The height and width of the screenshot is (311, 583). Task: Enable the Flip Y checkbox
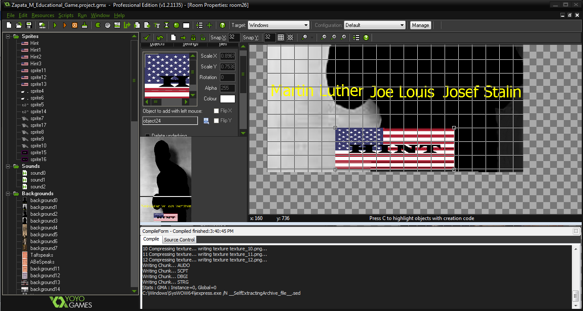(x=216, y=121)
